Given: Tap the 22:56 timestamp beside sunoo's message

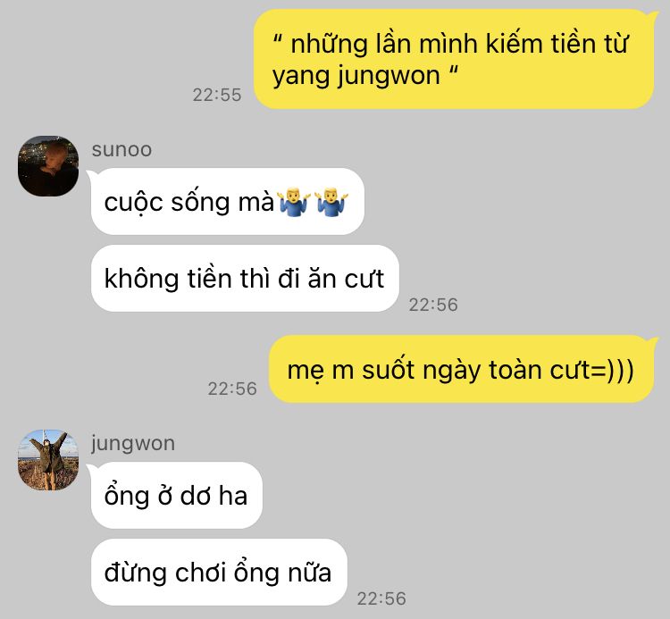Looking at the screenshot, I should click(x=433, y=305).
